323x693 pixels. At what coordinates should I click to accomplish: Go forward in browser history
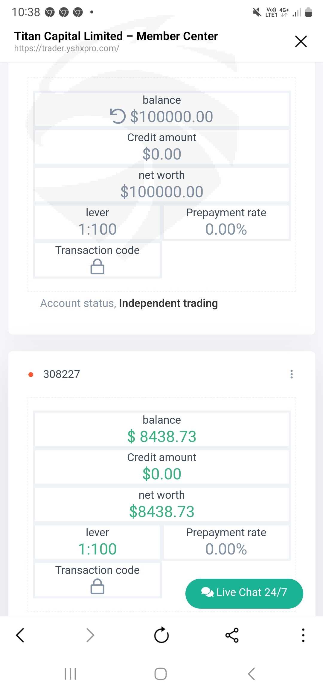pos(90,635)
